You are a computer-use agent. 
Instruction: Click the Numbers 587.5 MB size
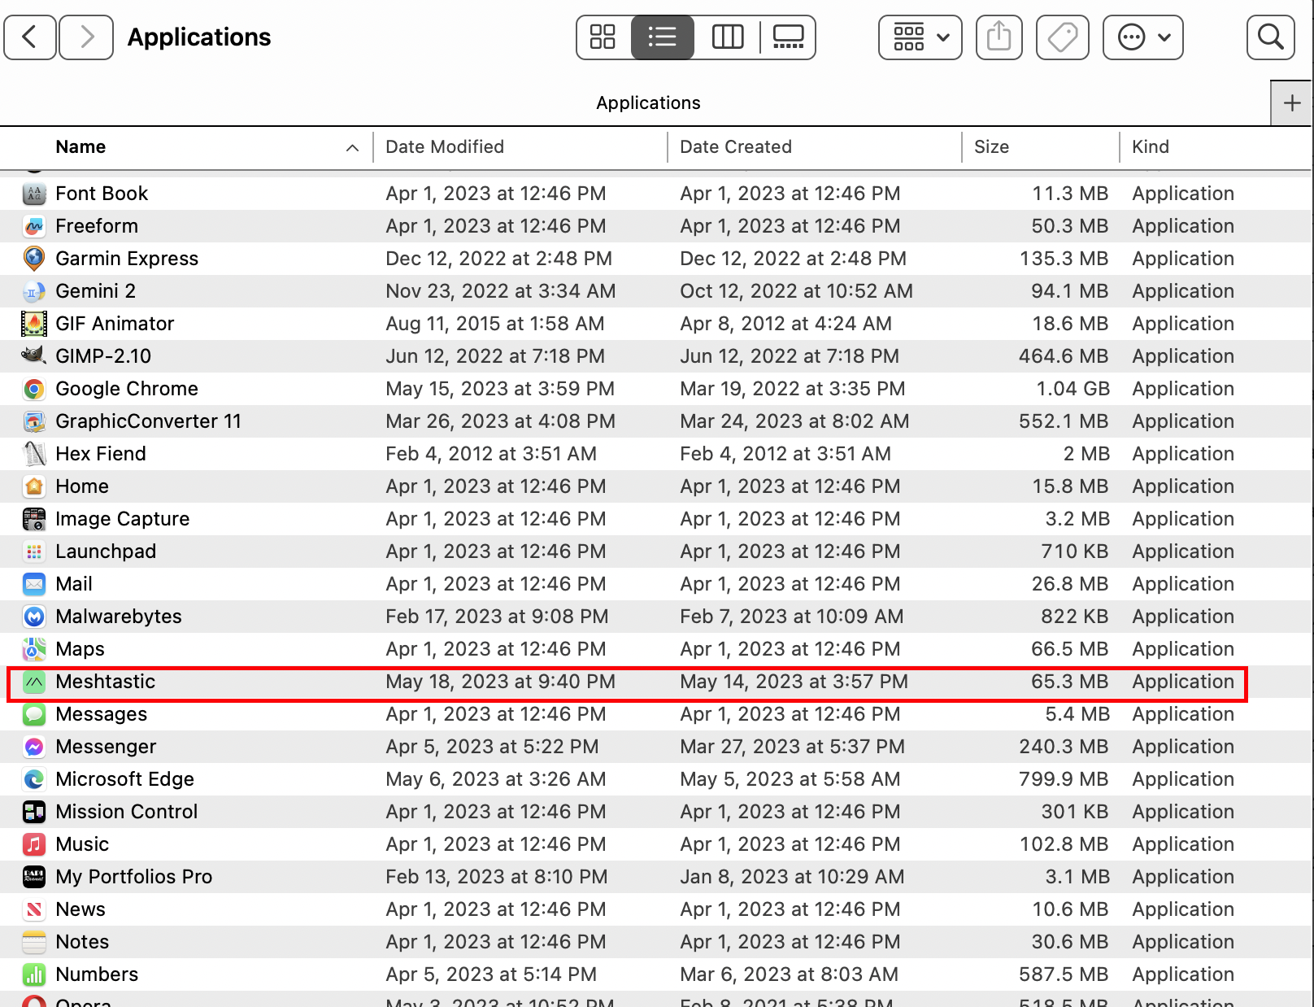(x=1064, y=974)
